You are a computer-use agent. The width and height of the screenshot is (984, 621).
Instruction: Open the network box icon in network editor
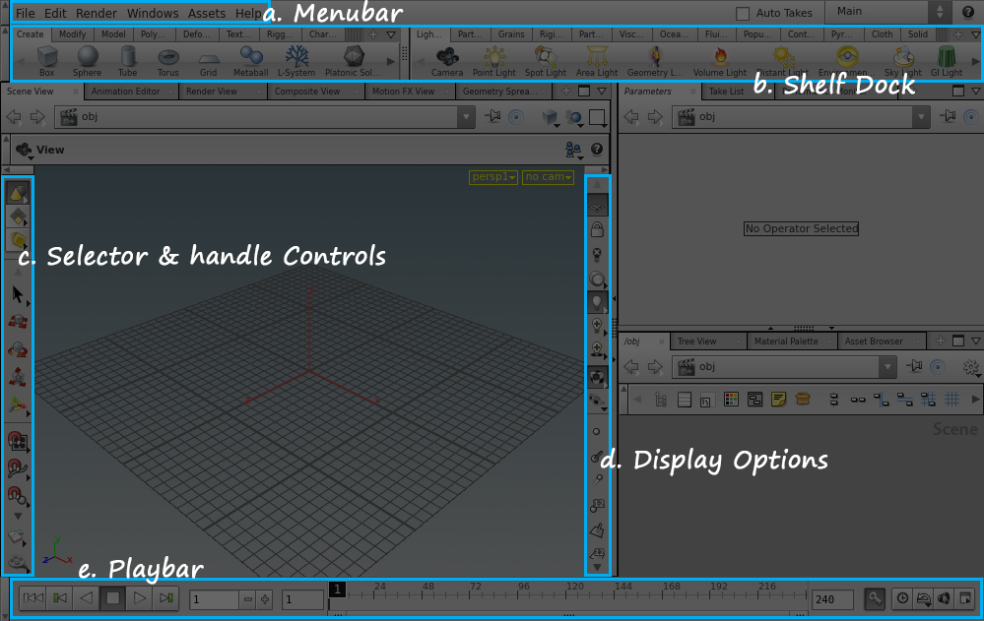coord(754,399)
